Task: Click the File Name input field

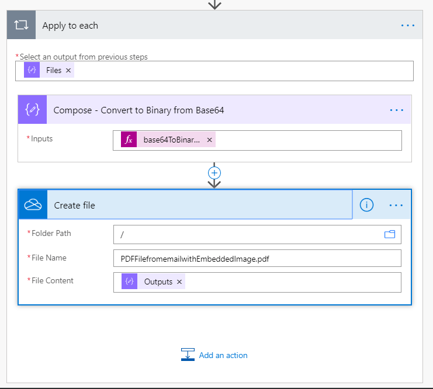Action: [257, 258]
